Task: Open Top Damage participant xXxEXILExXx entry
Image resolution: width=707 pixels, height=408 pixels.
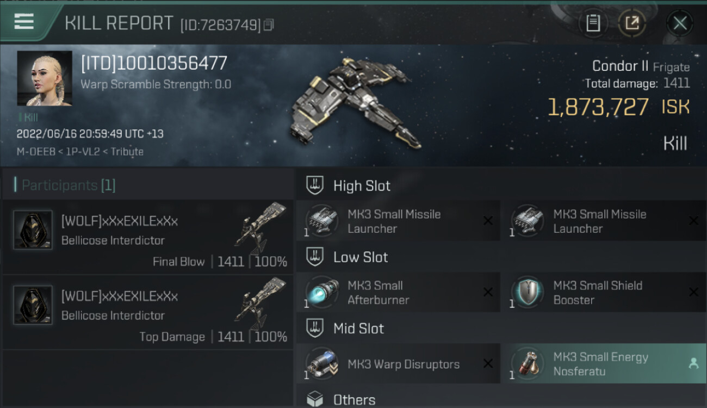Action: coord(147,312)
